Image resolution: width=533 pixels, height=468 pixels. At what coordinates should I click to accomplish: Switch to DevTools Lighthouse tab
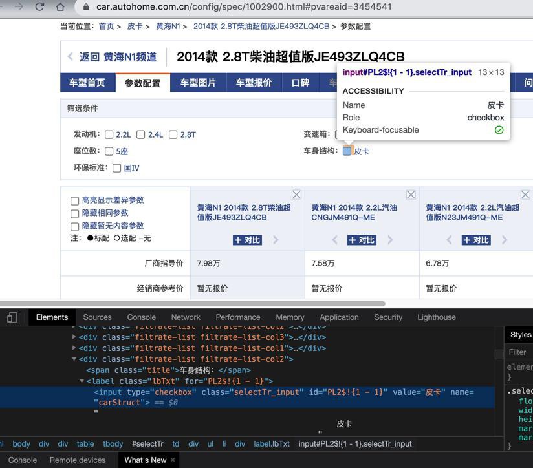[x=437, y=317]
